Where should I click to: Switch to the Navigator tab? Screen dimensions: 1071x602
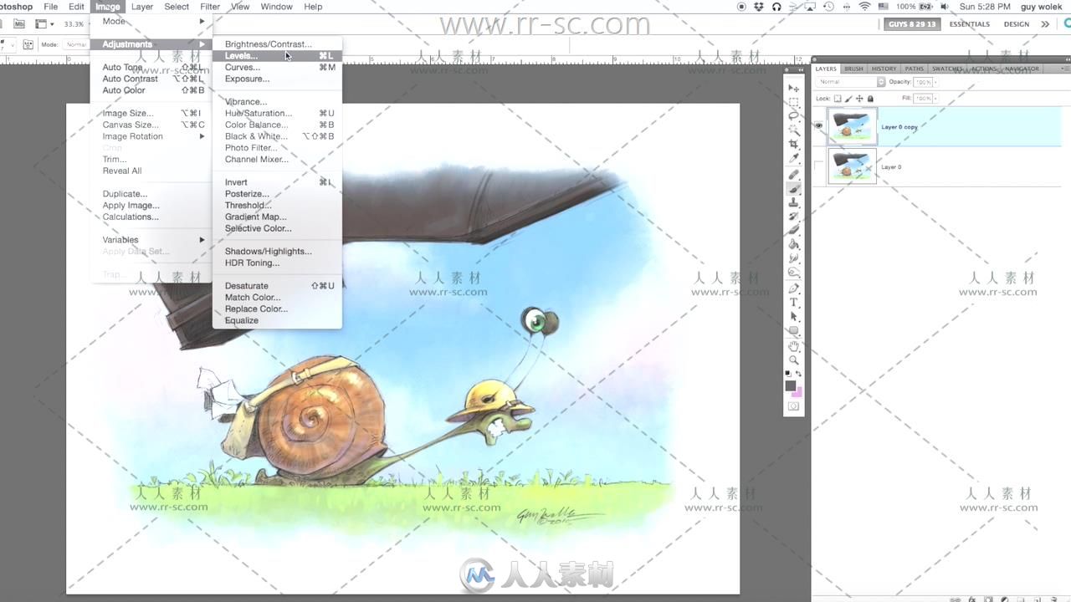click(x=1022, y=69)
